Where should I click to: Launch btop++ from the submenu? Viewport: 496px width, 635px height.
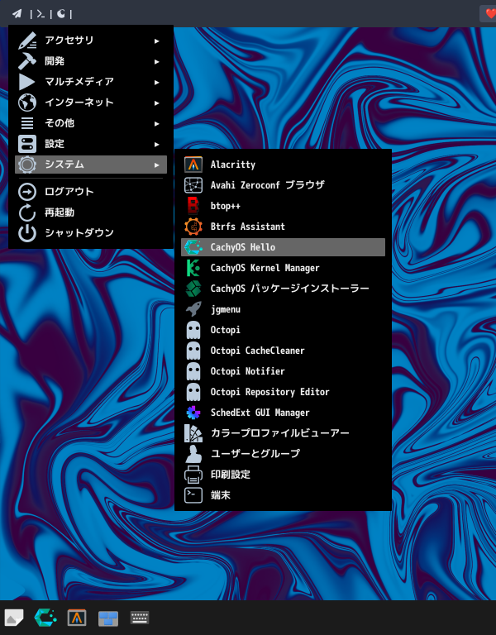[x=283, y=206]
